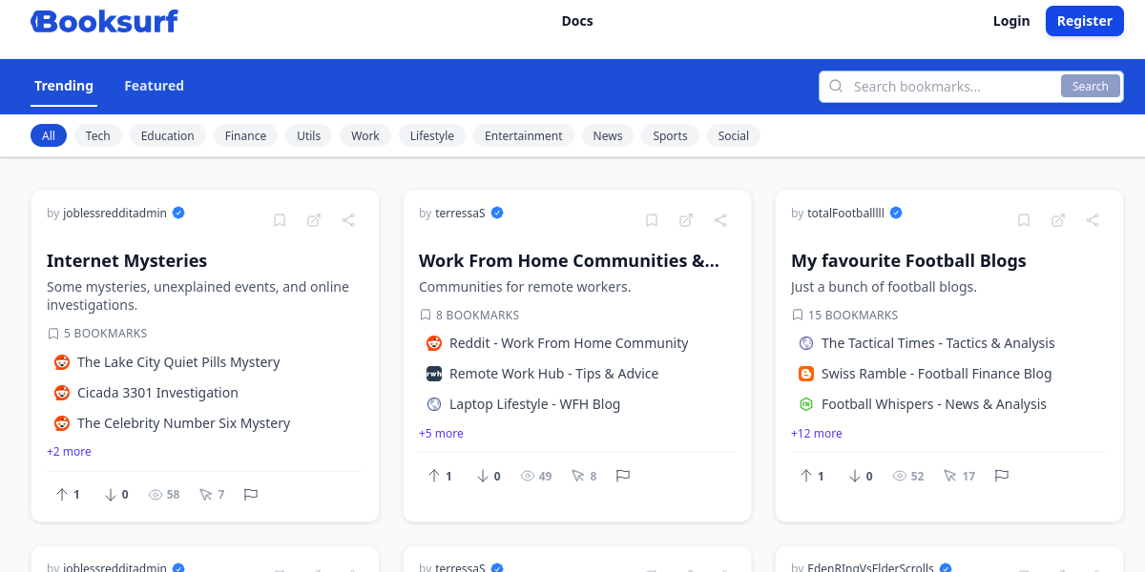The width and height of the screenshot is (1145, 572).
Task: Open the Docs menu item
Action: [x=576, y=20]
